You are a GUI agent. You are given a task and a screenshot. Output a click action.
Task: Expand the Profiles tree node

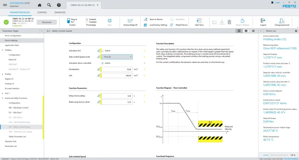point(3,74)
